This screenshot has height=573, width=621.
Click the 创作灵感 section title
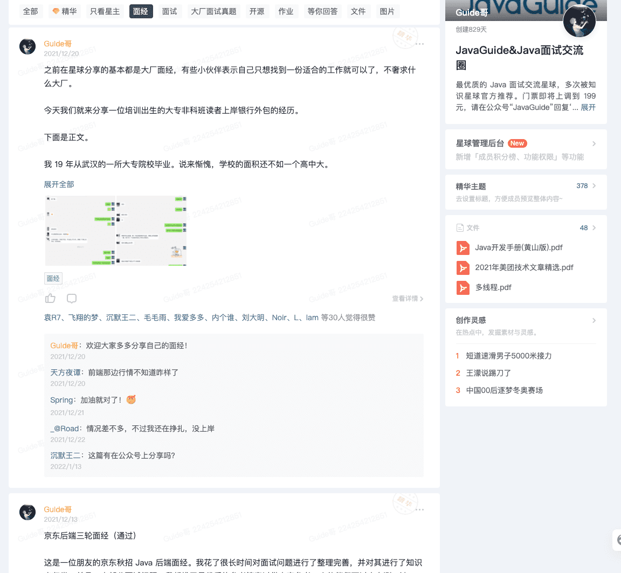(x=471, y=320)
